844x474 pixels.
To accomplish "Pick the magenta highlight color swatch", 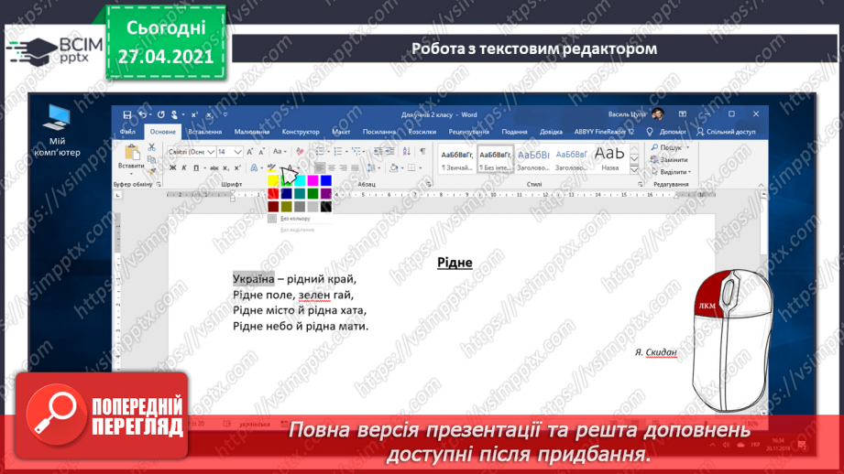I will point(312,180).
